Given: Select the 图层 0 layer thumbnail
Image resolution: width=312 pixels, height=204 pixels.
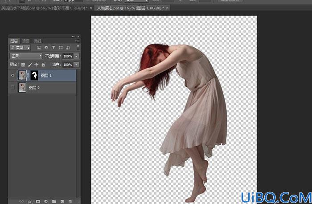Looking at the screenshot, I should (22, 87).
